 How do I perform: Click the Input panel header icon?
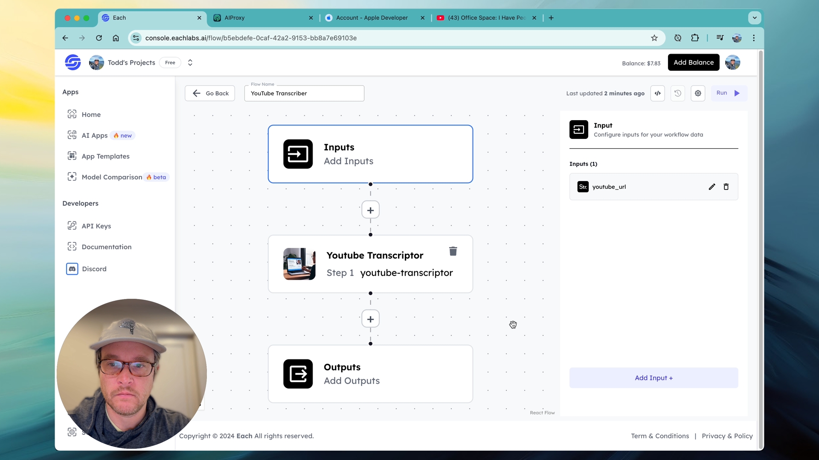[x=578, y=129]
